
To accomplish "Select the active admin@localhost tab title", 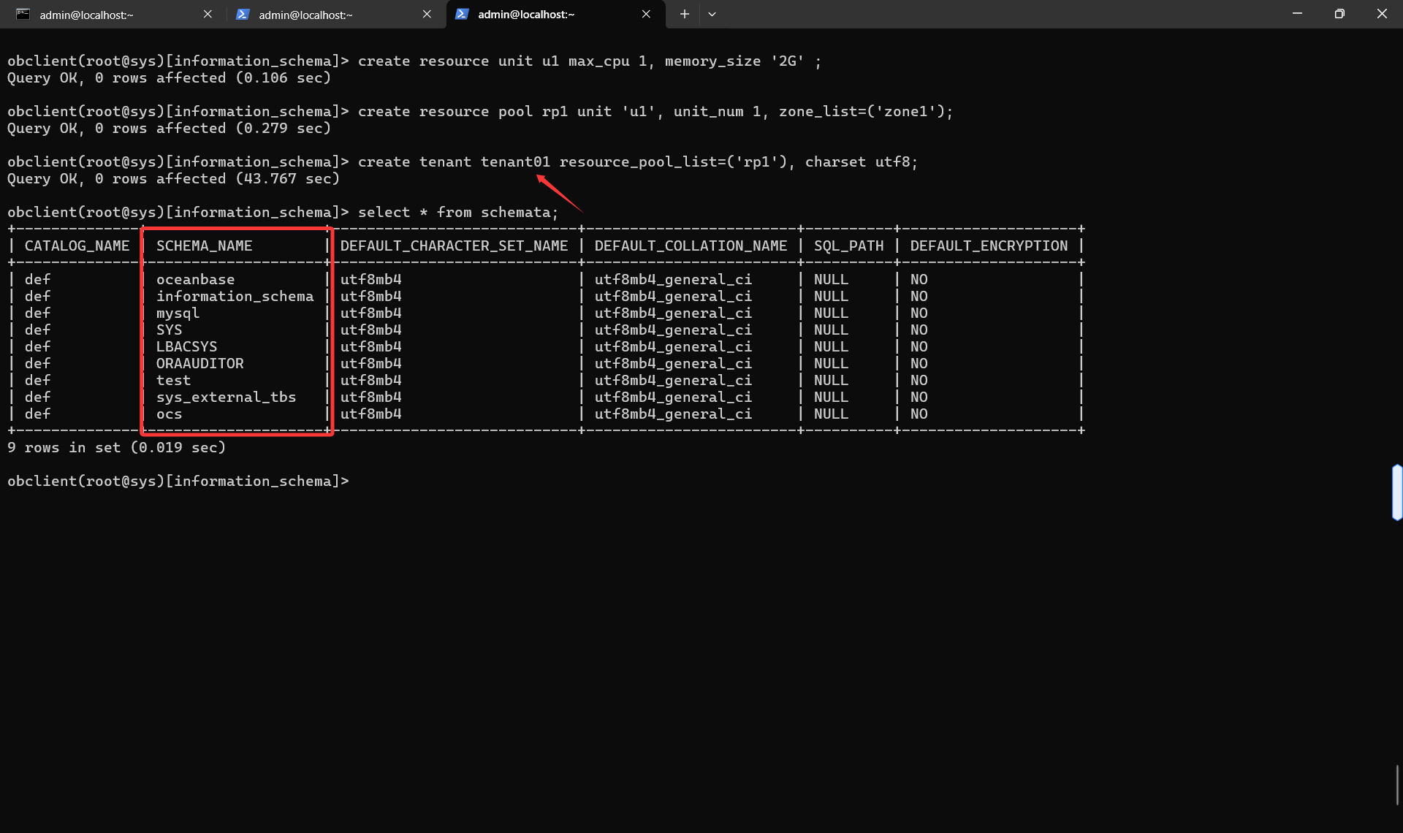I will coord(526,15).
